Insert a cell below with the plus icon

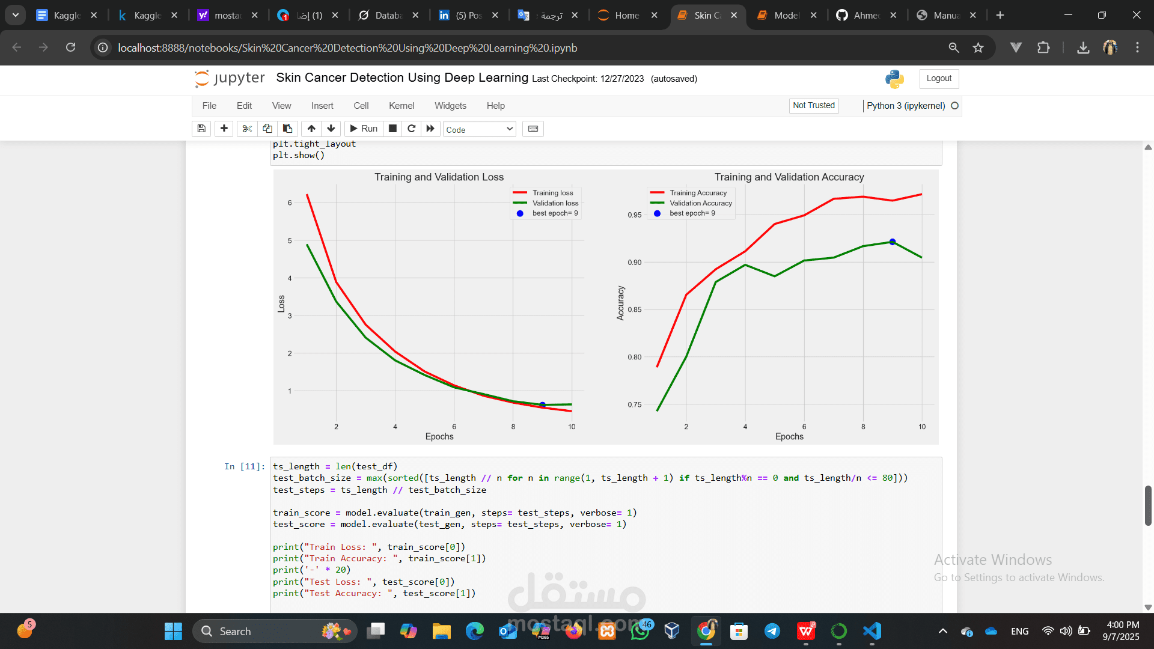click(x=224, y=129)
